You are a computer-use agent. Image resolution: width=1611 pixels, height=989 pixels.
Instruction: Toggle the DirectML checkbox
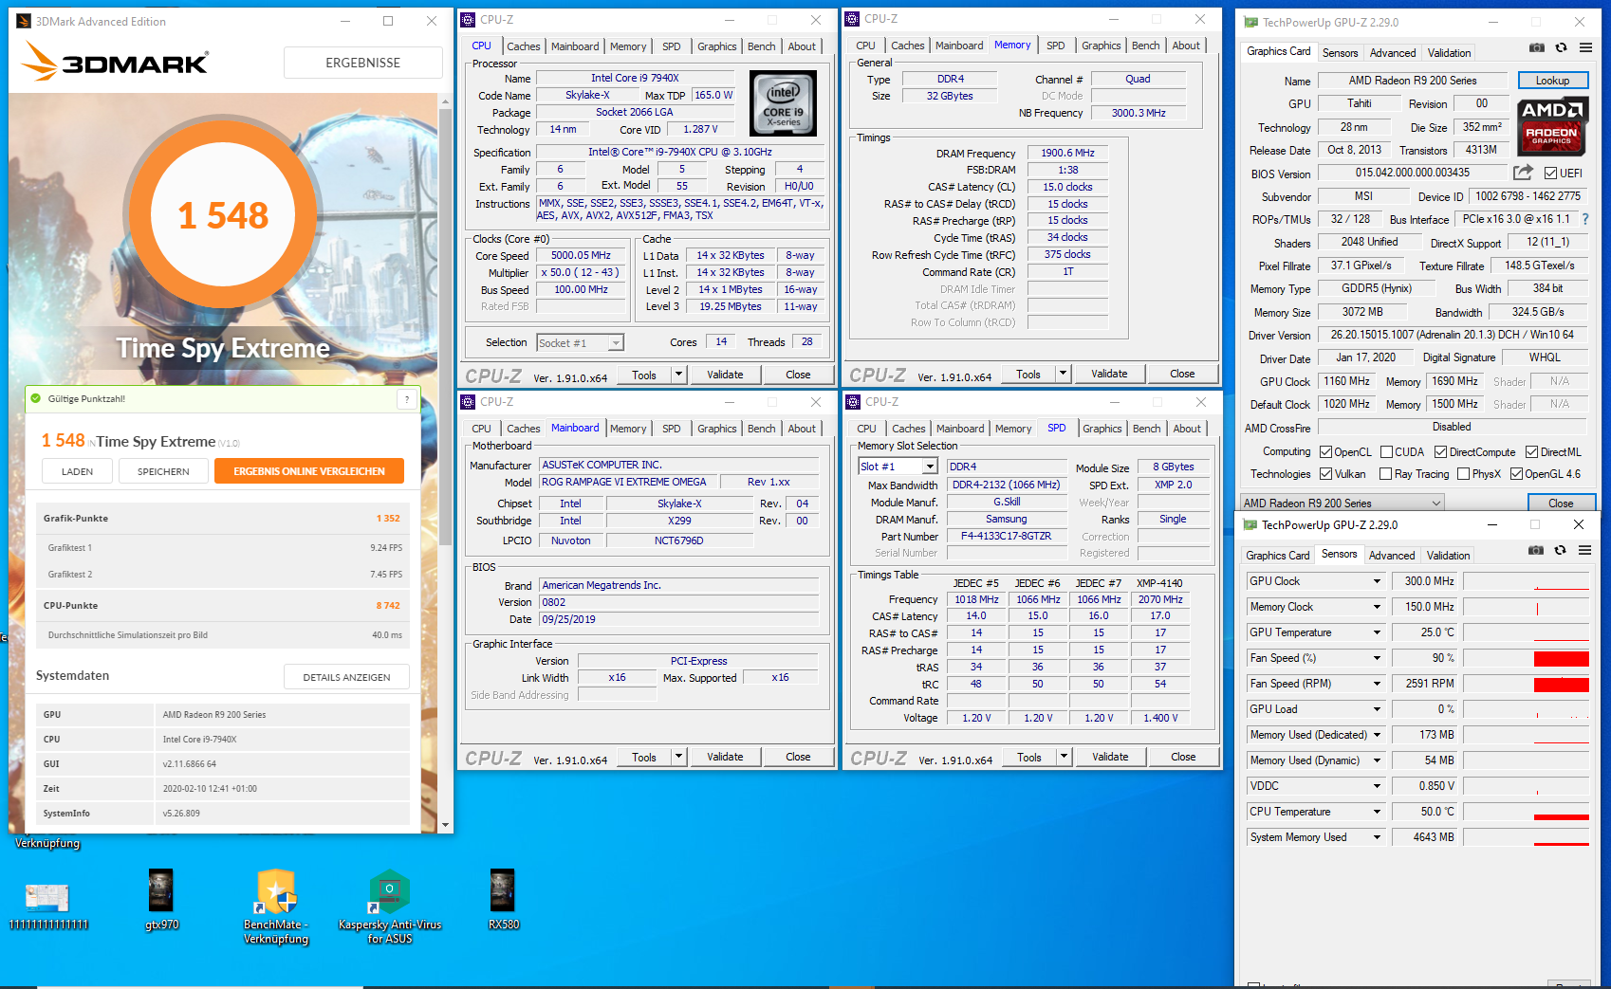coord(1531,452)
